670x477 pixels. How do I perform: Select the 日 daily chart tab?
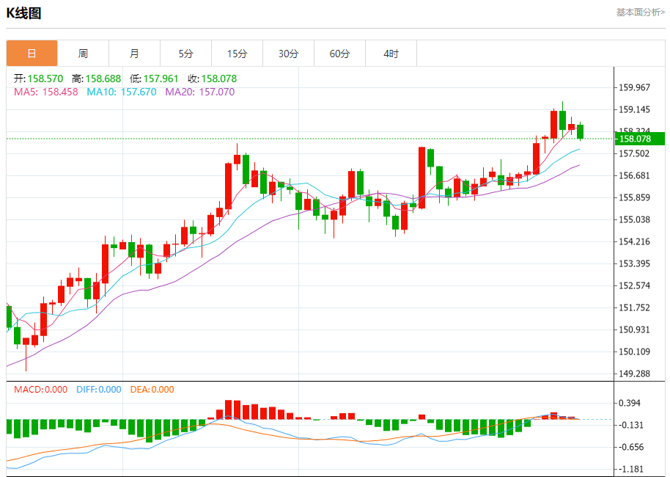pyautogui.click(x=32, y=54)
